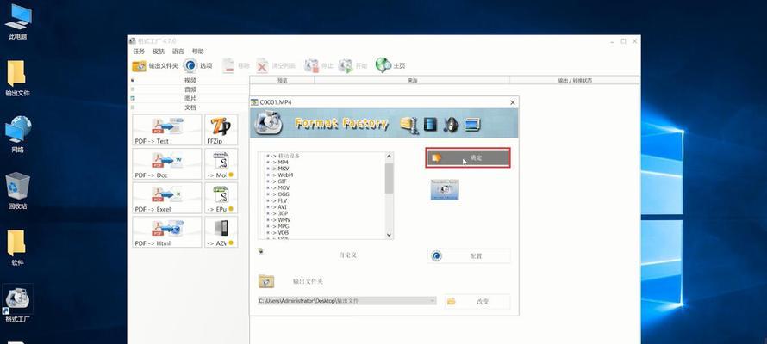Click the folder icon labeled 输出文件夹 in dialog
This screenshot has width=767, height=344.
pyautogui.click(x=266, y=281)
